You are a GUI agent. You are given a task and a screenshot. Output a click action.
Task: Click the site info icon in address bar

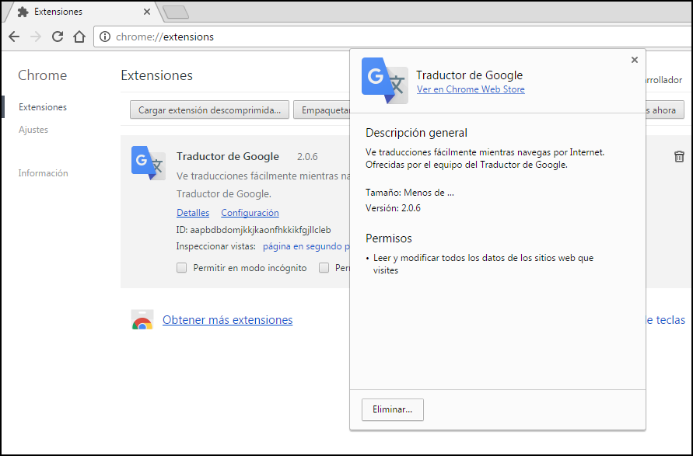[105, 37]
